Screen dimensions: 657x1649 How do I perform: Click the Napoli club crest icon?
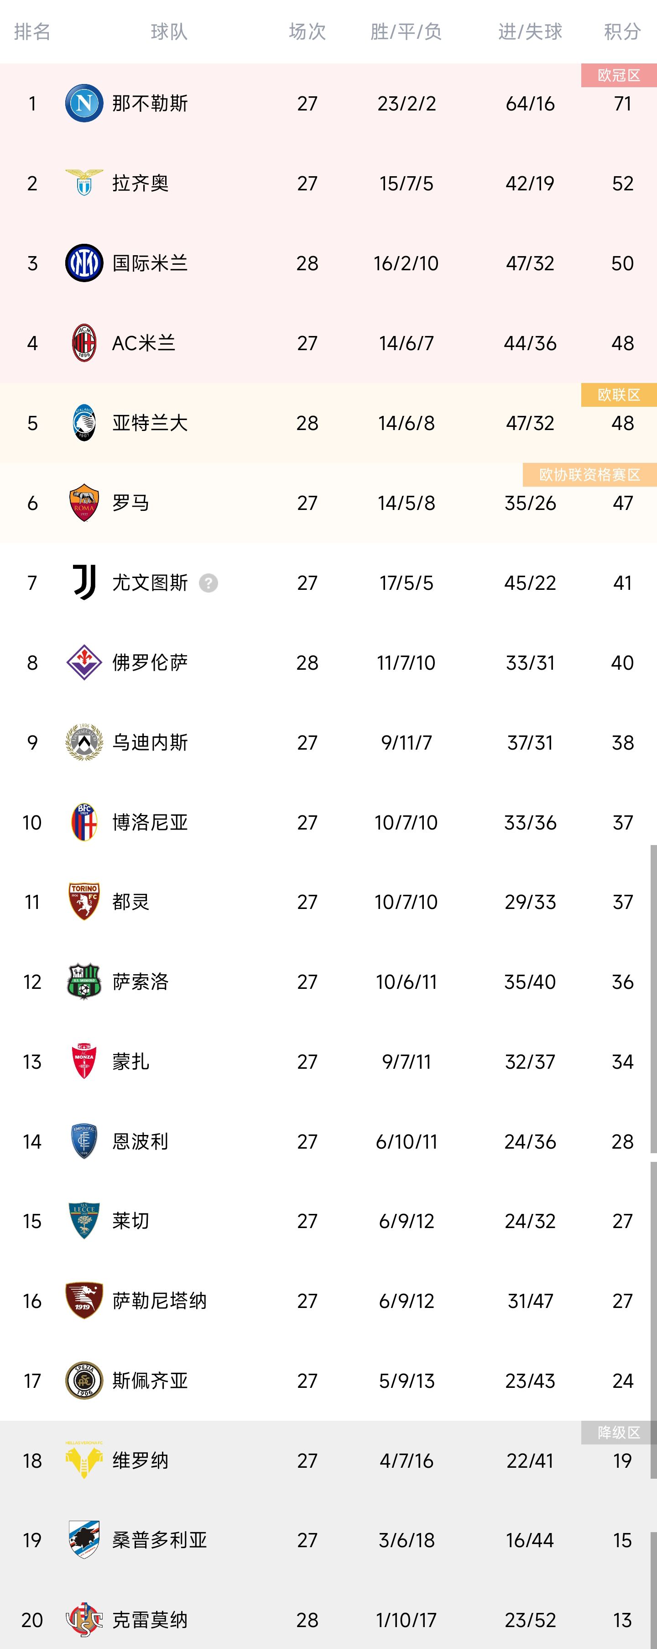(84, 103)
